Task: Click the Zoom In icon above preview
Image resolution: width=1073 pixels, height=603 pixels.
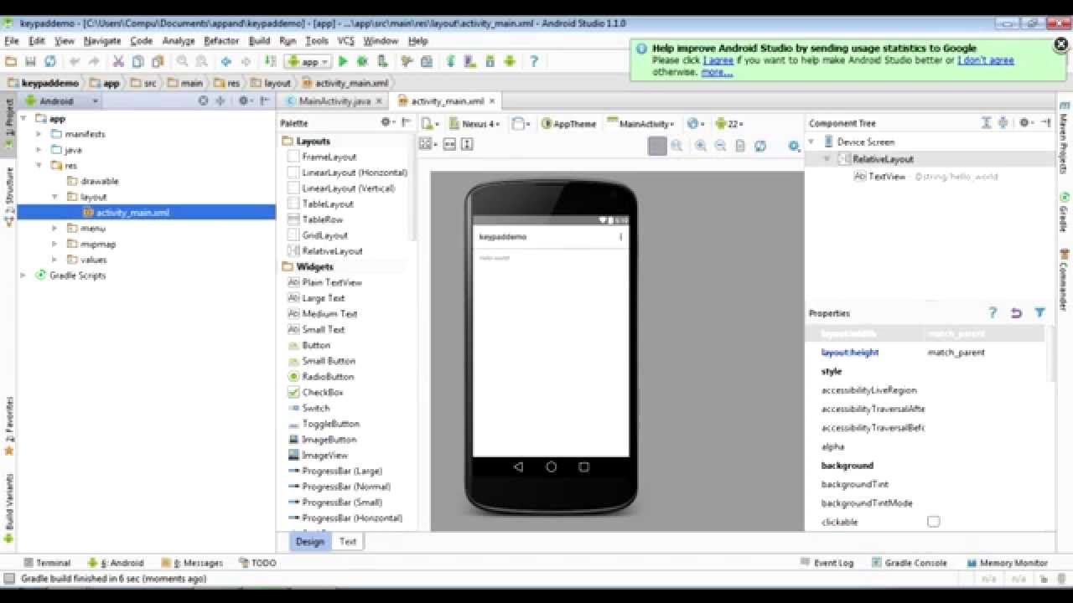Action: 701,146
